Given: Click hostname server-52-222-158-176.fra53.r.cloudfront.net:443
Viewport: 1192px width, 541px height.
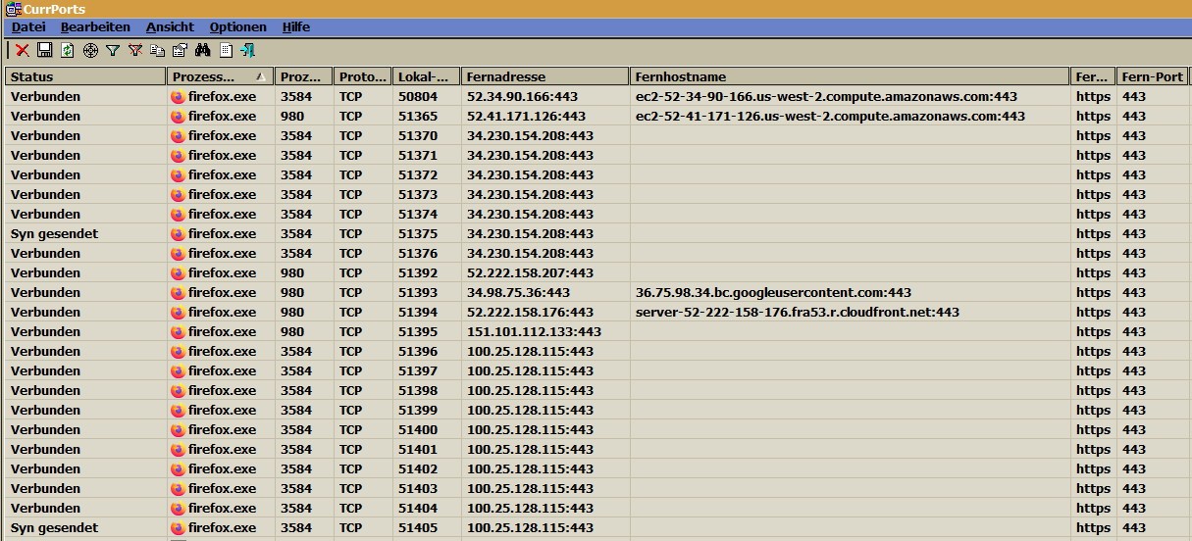Looking at the screenshot, I should click(798, 312).
